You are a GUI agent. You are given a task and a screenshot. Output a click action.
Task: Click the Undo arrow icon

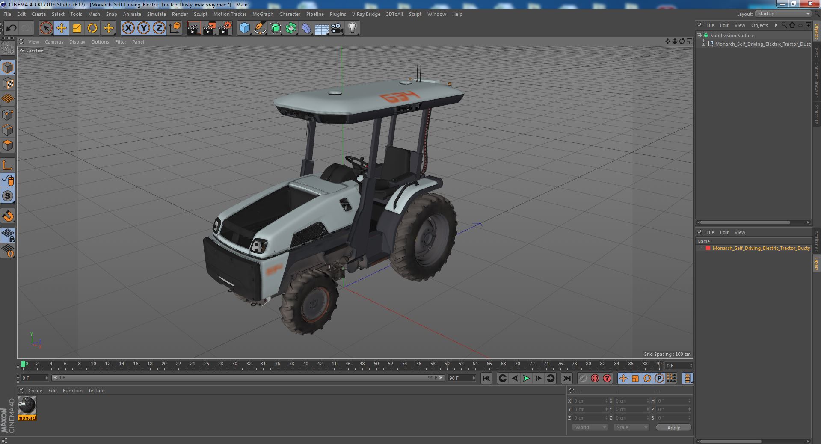pos(11,28)
